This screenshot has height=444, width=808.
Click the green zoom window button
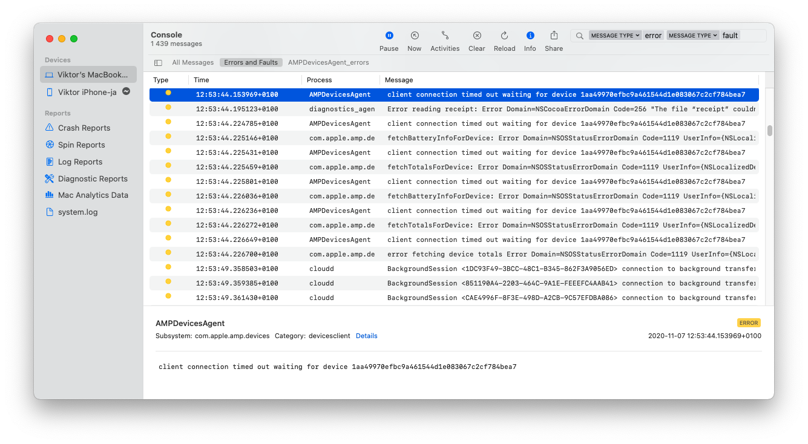click(x=74, y=39)
